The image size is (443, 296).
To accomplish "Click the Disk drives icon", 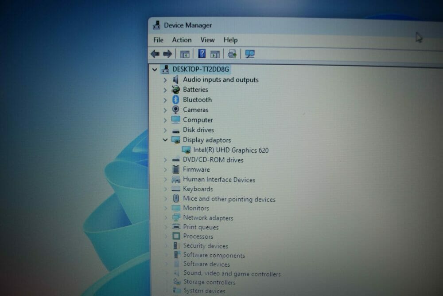I will [176, 131].
